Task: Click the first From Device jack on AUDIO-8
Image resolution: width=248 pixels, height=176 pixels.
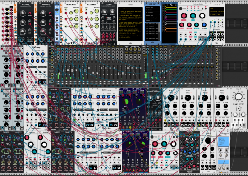Action: [x=211, y=34]
